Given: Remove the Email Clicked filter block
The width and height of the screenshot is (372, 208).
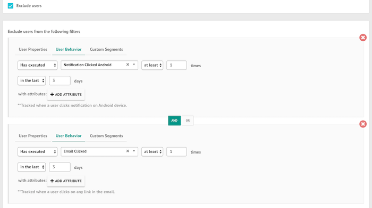Looking at the screenshot, I should (363, 124).
